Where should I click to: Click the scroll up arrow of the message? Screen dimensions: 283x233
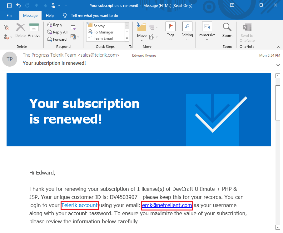coord(278,76)
